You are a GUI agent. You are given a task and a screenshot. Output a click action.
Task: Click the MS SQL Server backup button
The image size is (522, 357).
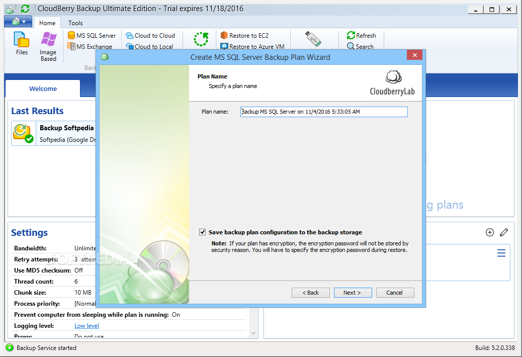pyautogui.click(x=92, y=36)
